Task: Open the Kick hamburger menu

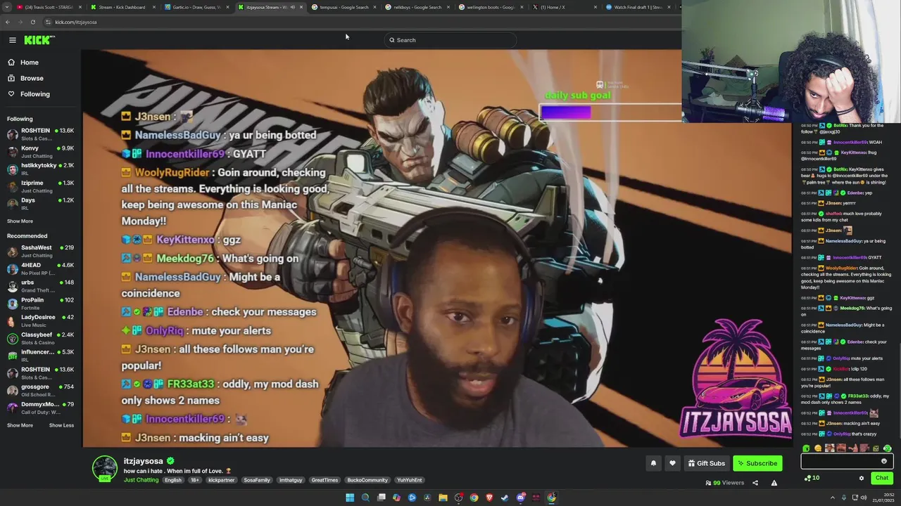Action: click(12, 40)
